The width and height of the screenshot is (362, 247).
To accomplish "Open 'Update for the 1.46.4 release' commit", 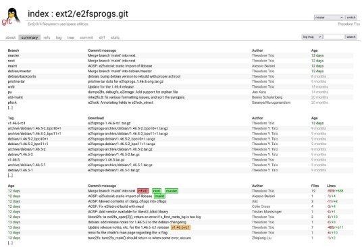I will (111, 86).
